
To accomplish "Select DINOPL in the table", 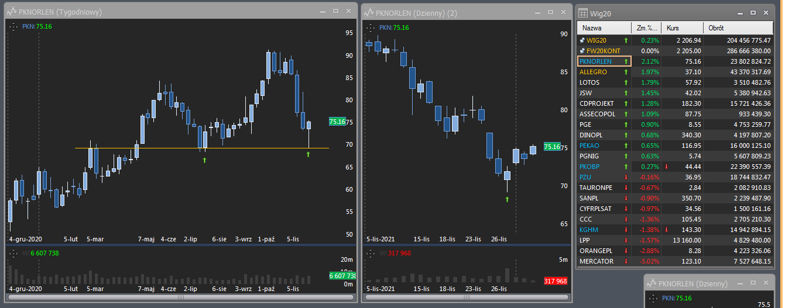I will click(591, 135).
